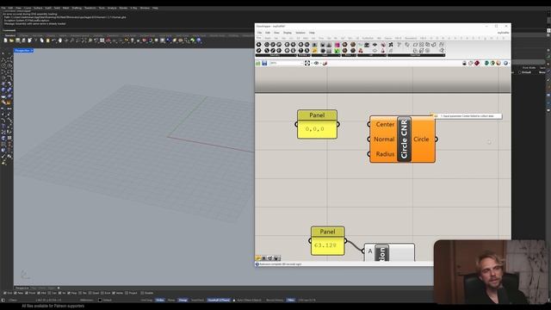Click the Open folder icon in Rhino toolbar
551x310 pixels.
[11, 40]
